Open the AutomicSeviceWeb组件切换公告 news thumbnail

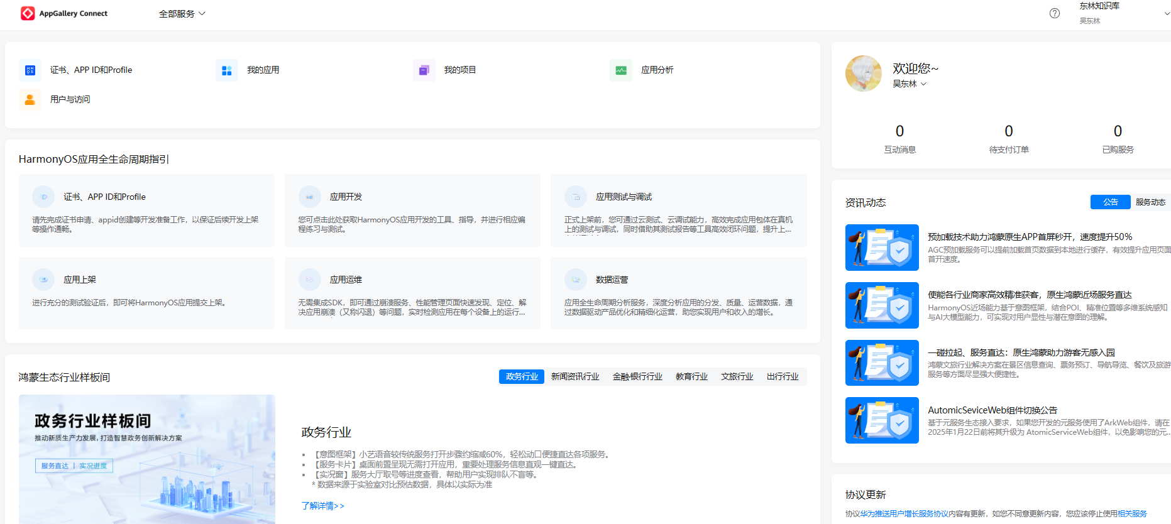pyautogui.click(x=882, y=420)
